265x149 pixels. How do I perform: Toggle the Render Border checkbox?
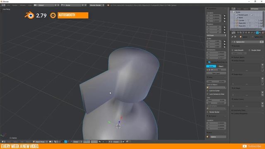(x=208, y=112)
